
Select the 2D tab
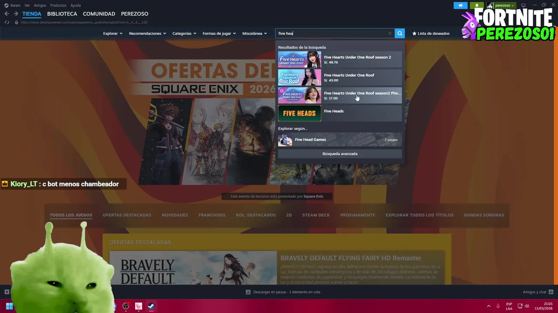(289, 215)
